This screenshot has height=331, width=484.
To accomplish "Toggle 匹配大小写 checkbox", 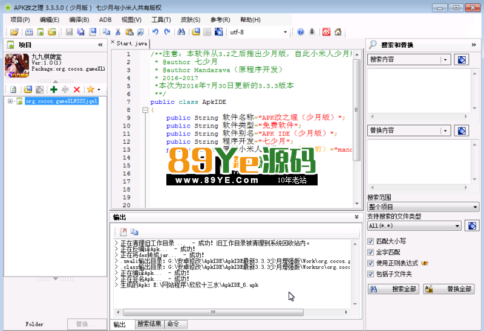I will coord(371,241).
